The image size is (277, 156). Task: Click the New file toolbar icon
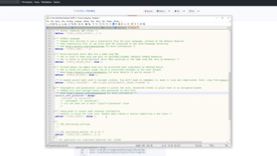pos(48,24)
